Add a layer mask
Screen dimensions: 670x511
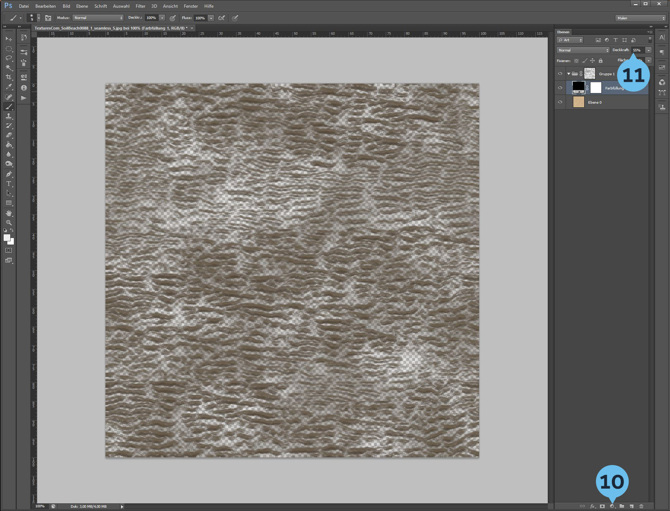pyautogui.click(x=602, y=506)
